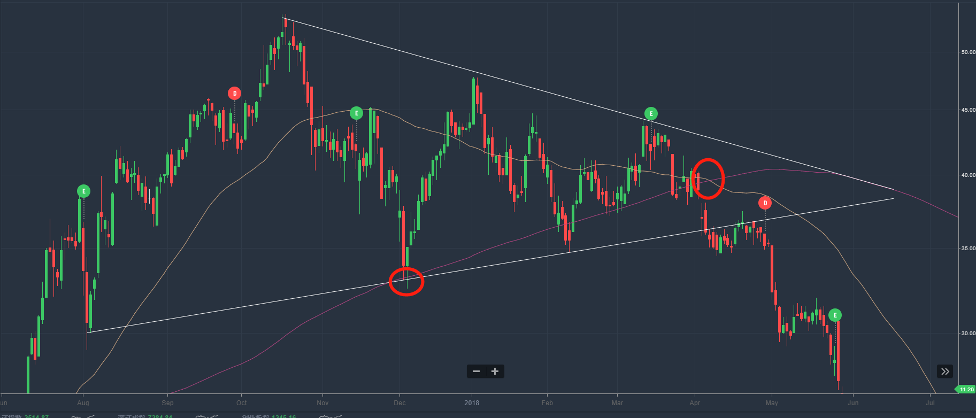This screenshot has width=976, height=418.
Task: Click the 50.00 price axis label
Action: [968, 52]
